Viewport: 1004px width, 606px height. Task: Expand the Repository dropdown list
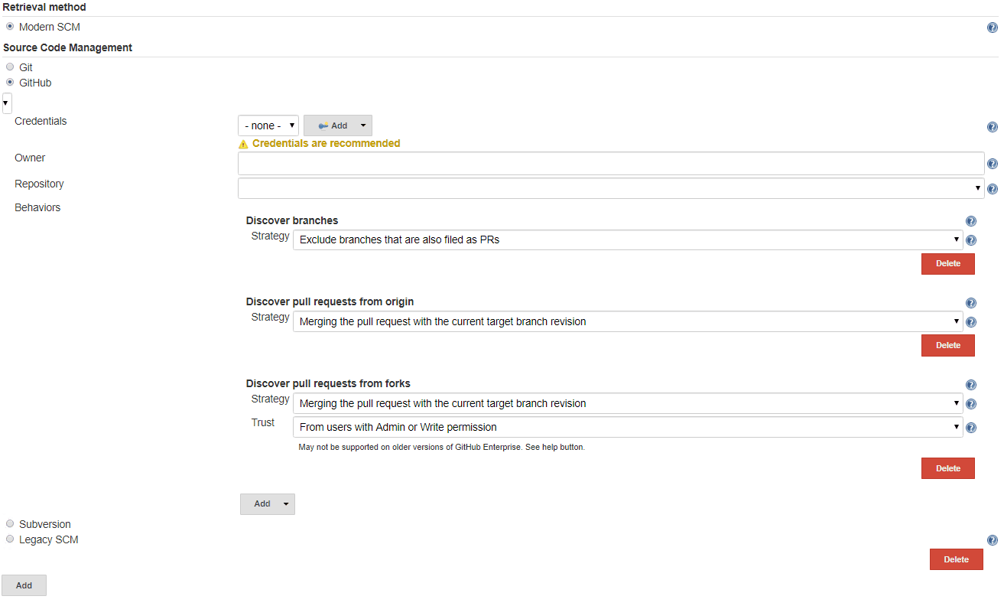click(x=610, y=188)
